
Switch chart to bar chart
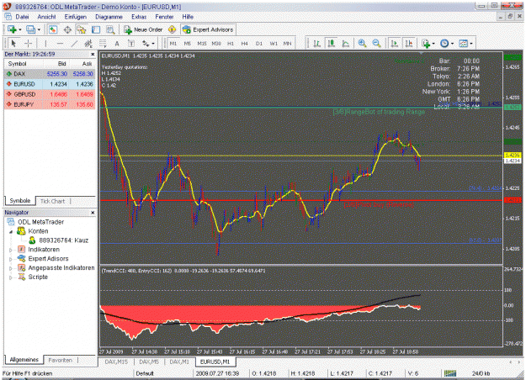click(x=316, y=43)
